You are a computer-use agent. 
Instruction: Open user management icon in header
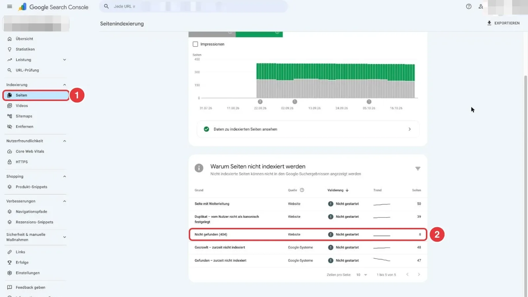[481, 6]
